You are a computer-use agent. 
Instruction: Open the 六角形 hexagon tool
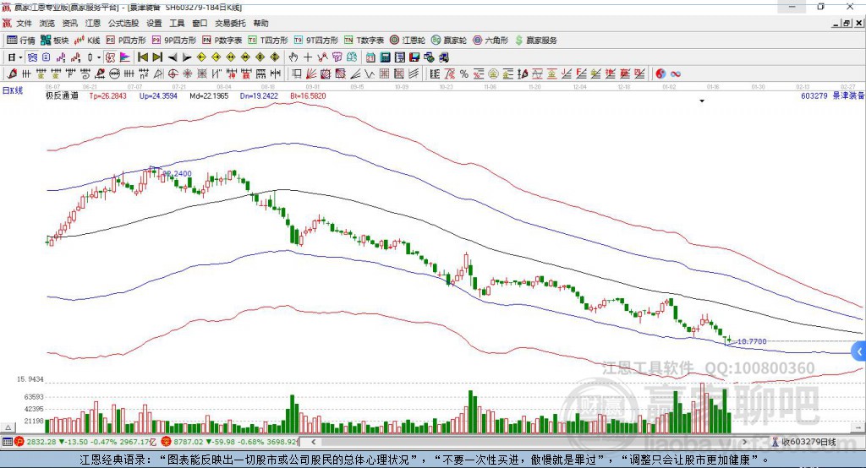coord(491,41)
